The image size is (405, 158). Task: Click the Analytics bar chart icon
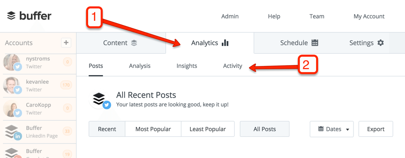tap(225, 43)
